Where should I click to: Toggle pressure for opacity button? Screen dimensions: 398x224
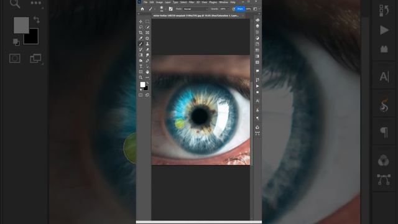234,9
